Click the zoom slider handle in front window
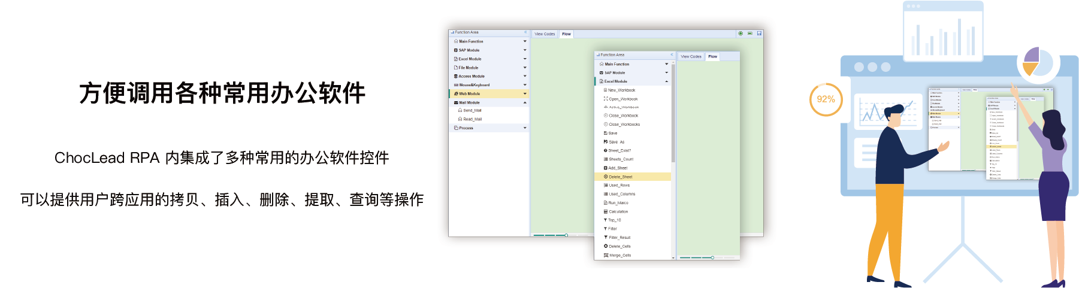The image size is (1079, 288). point(712,257)
